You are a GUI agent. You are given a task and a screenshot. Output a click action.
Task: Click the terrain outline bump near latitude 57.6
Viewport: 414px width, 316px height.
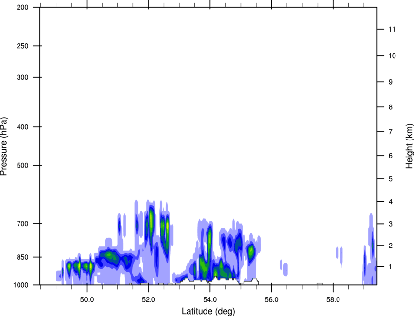(320, 284)
